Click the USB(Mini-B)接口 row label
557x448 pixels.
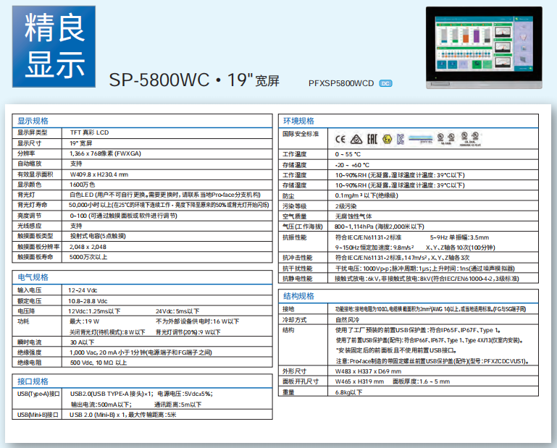tap(38, 415)
